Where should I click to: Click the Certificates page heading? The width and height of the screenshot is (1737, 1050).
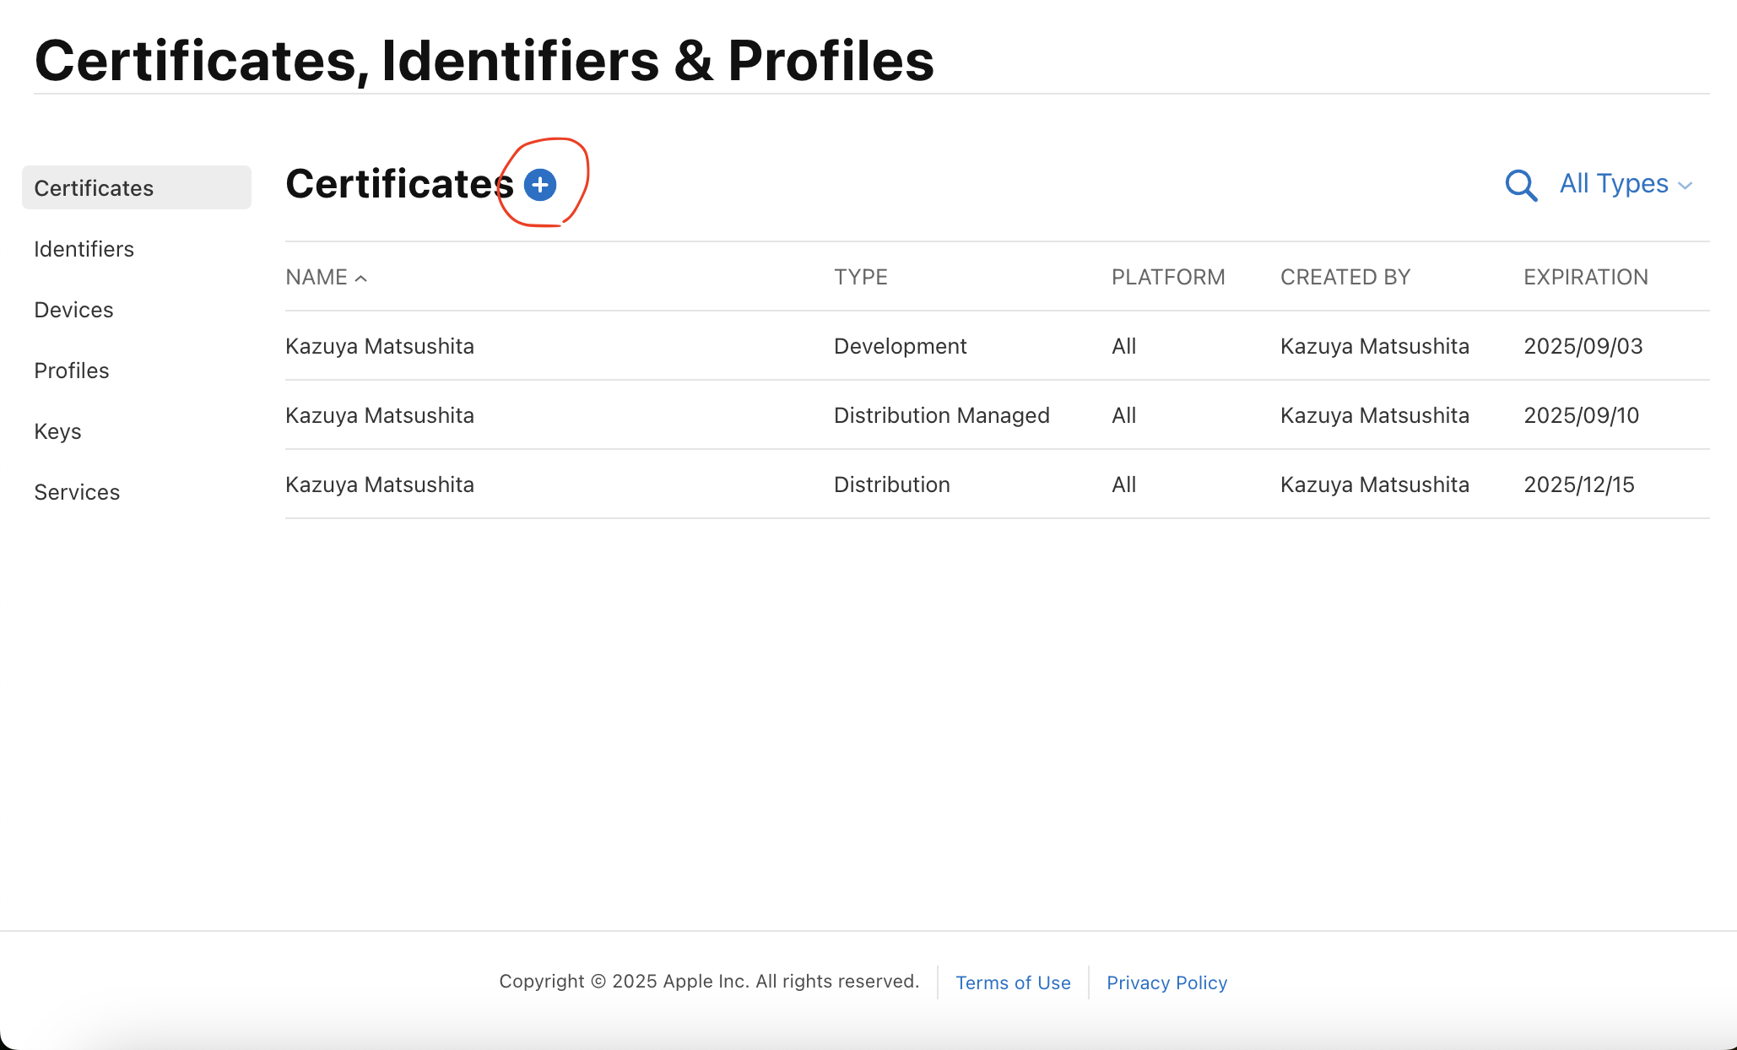point(398,184)
